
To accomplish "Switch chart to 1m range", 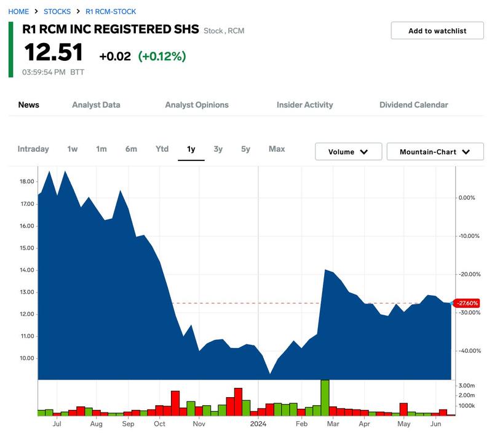I will pos(101,149).
